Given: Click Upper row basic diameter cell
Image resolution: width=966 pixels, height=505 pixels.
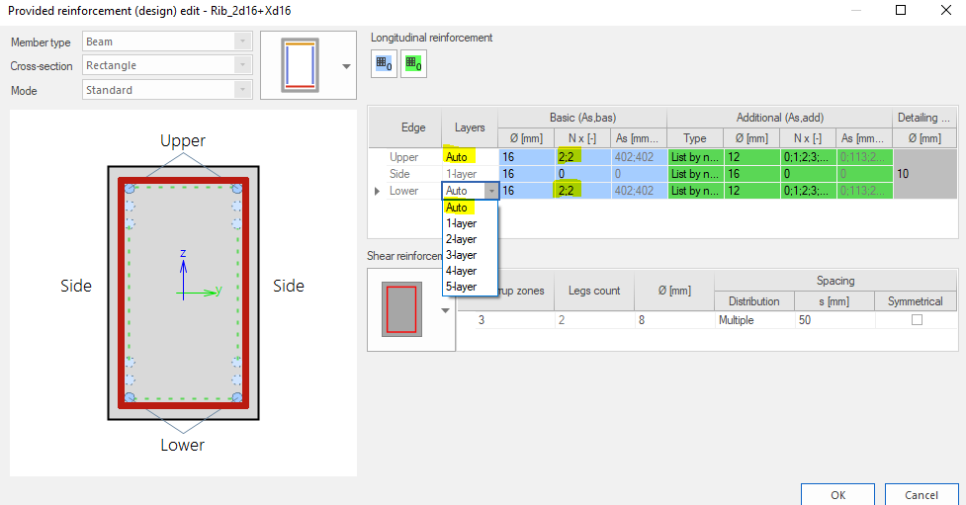Looking at the screenshot, I should (x=524, y=157).
